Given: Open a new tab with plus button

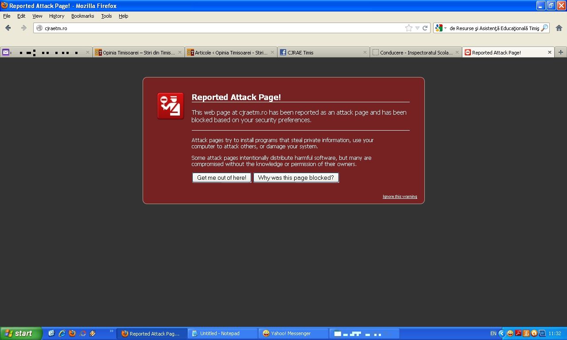Looking at the screenshot, I should 560,52.
